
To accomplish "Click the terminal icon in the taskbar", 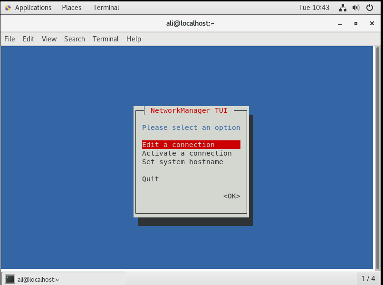I will click(x=10, y=279).
